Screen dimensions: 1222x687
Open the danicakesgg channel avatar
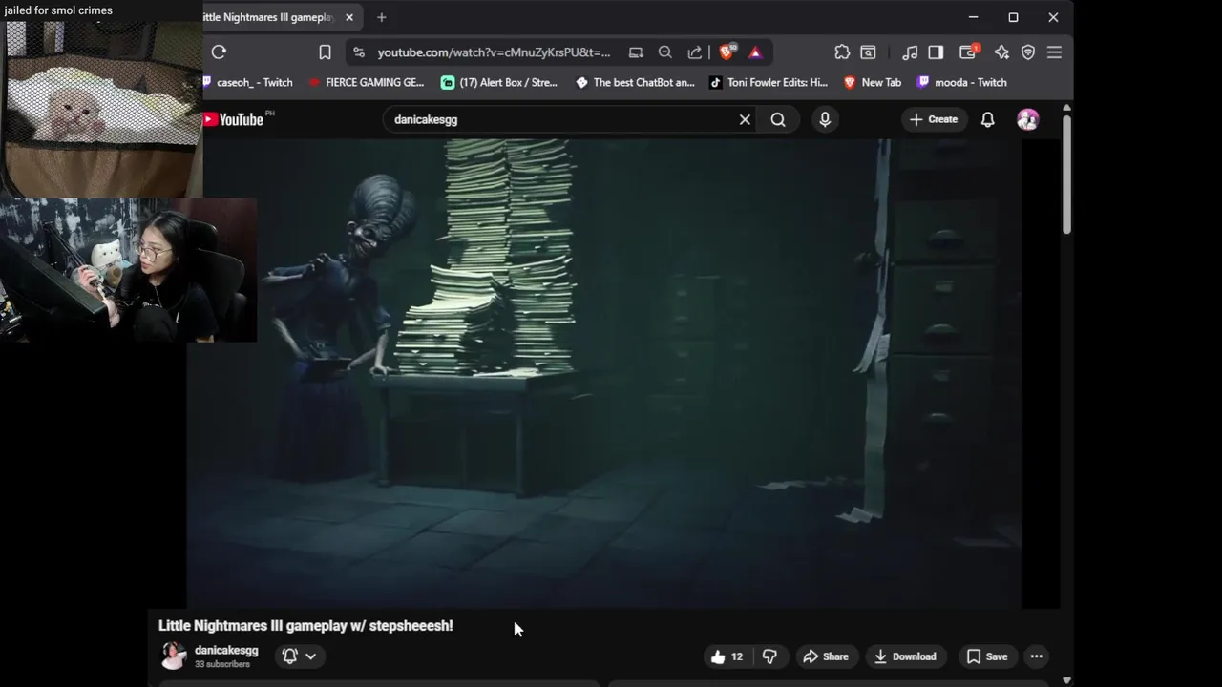tap(174, 656)
